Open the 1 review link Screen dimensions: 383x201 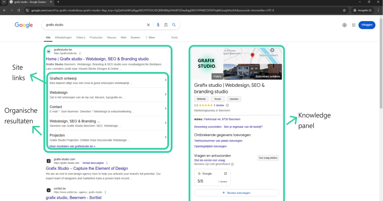pos(219,105)
